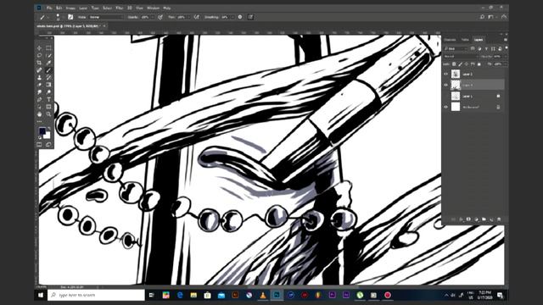Expand the Smoothing slider arrow
The image size is (543, 305).
[232, 17]
